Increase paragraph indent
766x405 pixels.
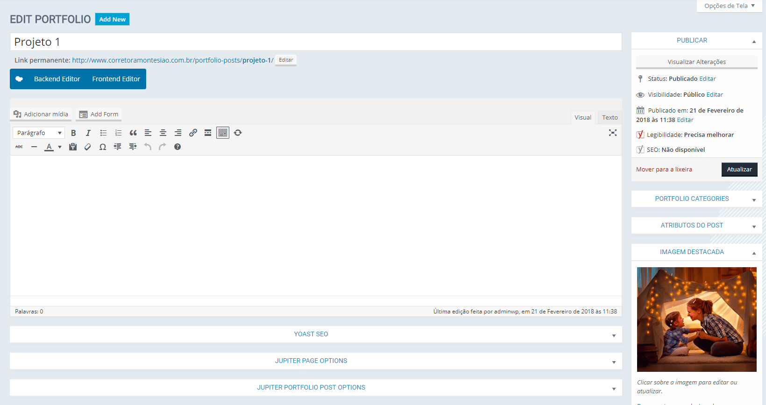(x=133, y=147)
